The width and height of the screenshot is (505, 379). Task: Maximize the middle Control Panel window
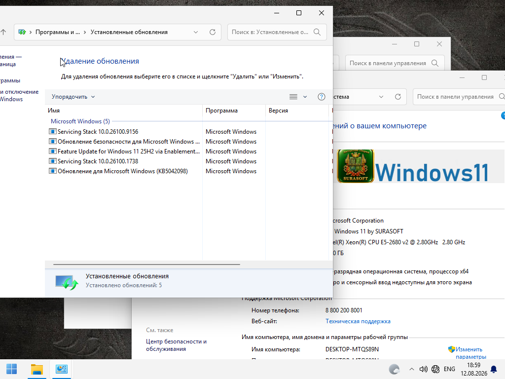[x=417, y=44]
